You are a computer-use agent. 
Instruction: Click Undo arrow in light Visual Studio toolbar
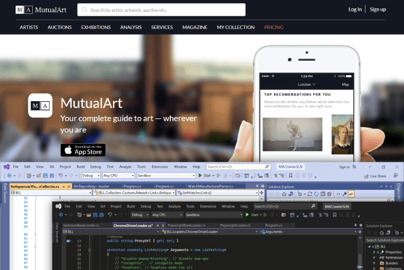[x=61, y=176]
